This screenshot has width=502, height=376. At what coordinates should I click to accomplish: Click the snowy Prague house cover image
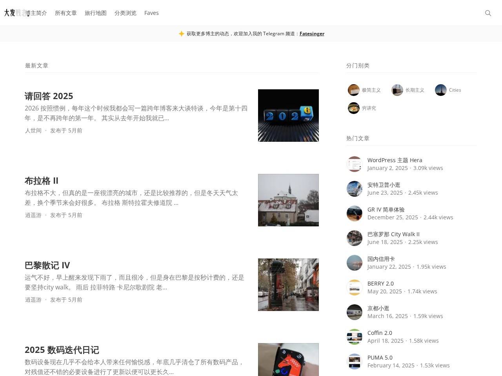pyautogui.click(x=288, y=200)
